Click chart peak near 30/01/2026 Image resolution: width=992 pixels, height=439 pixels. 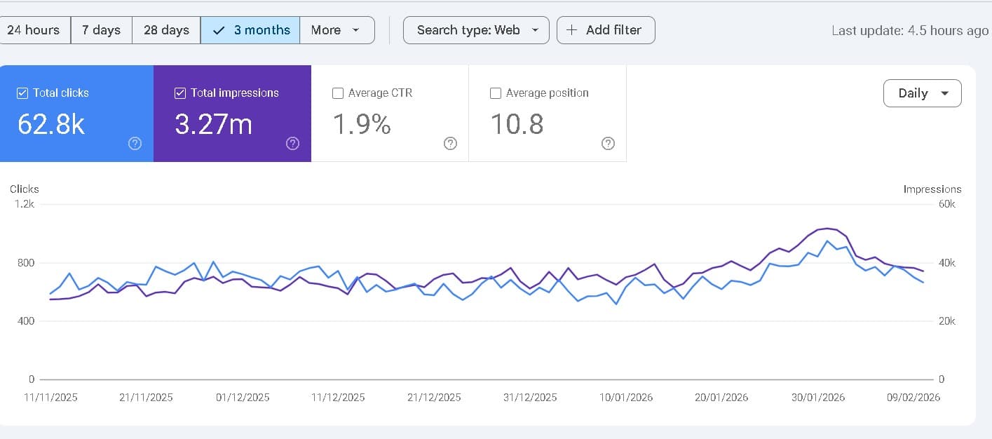828,229
